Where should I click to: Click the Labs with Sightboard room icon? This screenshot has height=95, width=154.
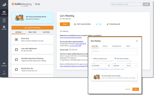click(x=16, y=50)
